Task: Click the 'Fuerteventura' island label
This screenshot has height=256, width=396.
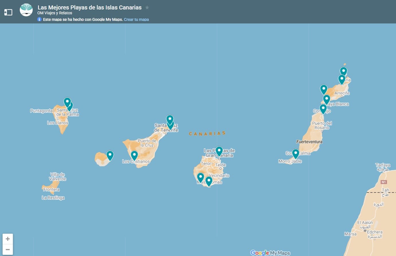Action: click(309, 142)
